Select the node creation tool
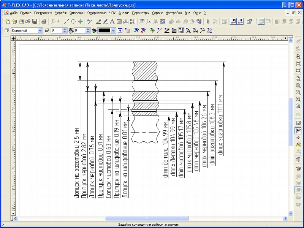 coord(80,22)
